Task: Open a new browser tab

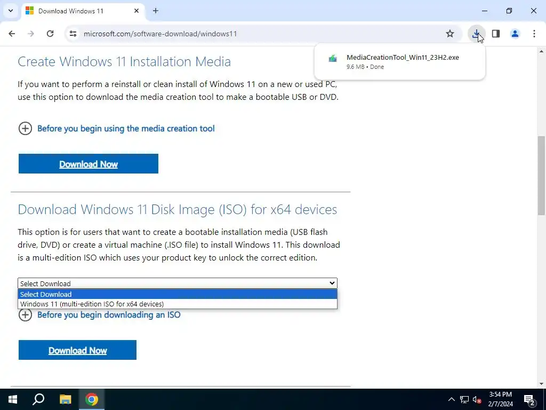Action: [x=156, y=11]
